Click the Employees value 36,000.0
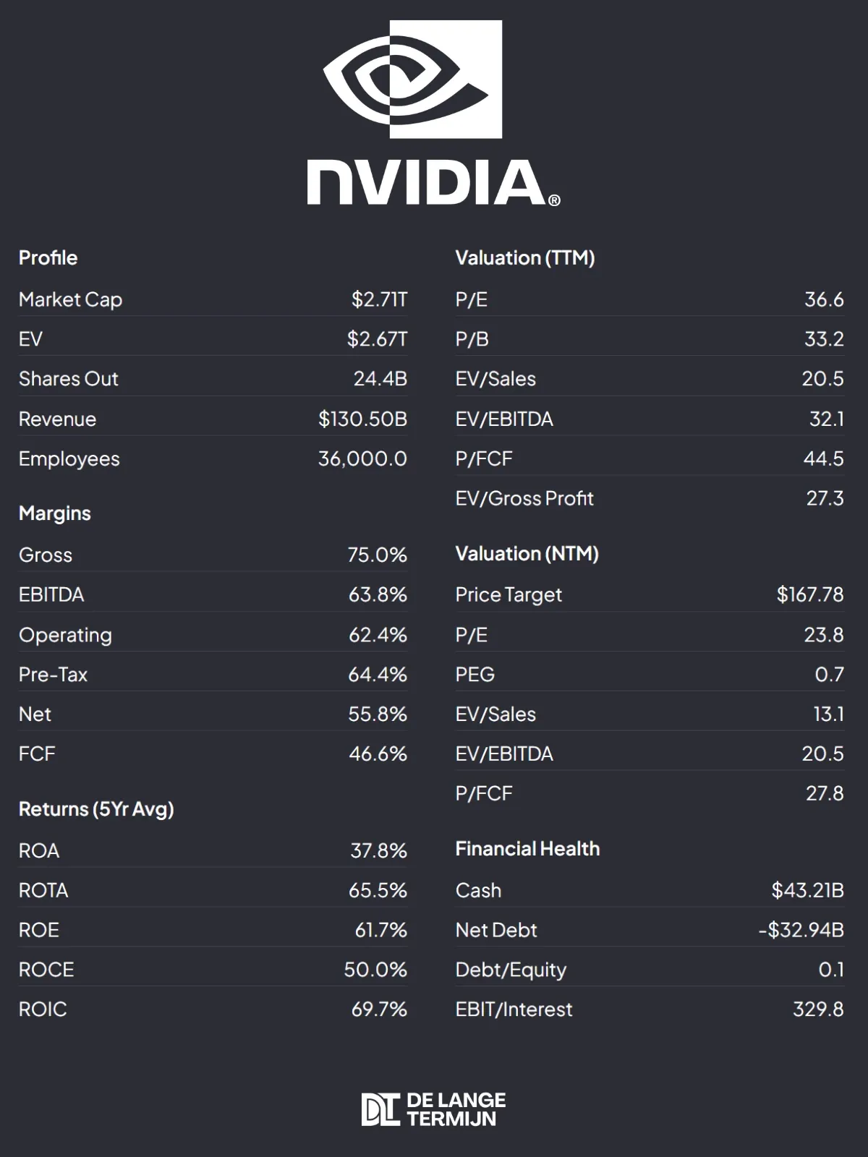Image resolution: width=868 pixels, height=1157 pixels. coord(363,458)
